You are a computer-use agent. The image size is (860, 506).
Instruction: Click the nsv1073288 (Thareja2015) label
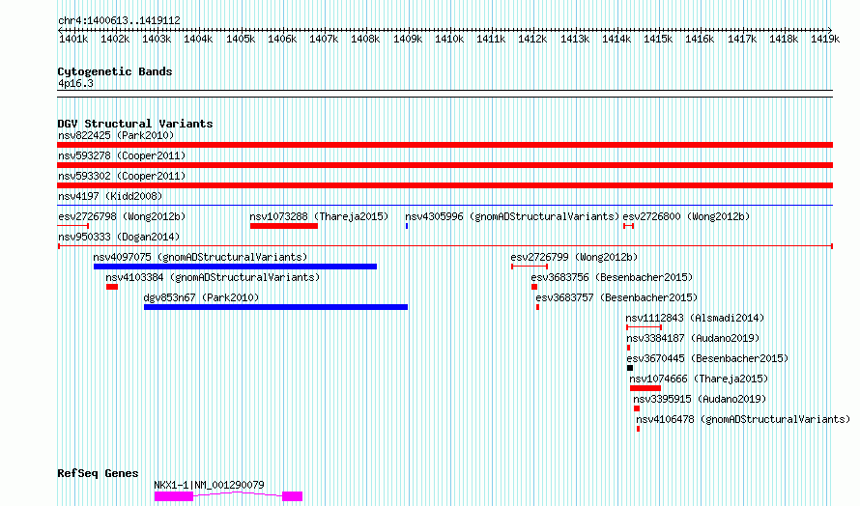(x=319, y=216)
